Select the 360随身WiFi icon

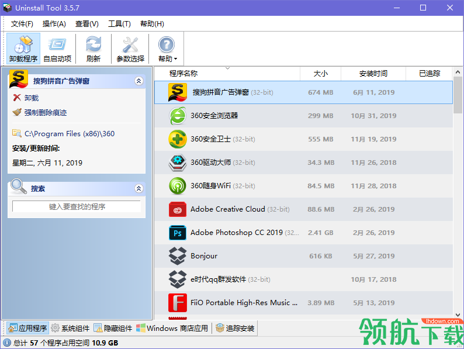click(x=178, y=186)
